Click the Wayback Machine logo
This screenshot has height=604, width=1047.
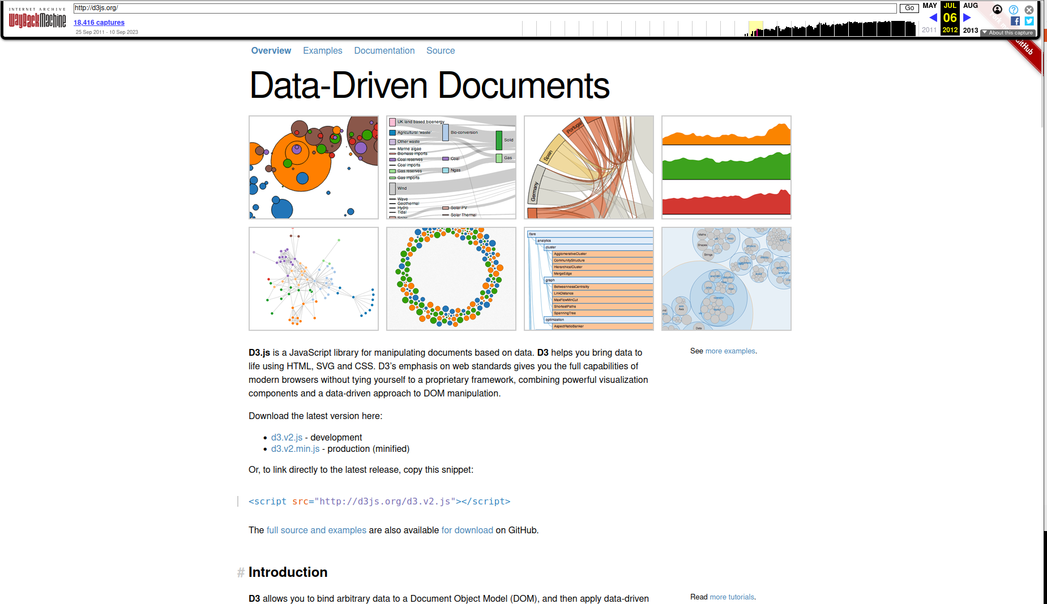tap(37, 20)
